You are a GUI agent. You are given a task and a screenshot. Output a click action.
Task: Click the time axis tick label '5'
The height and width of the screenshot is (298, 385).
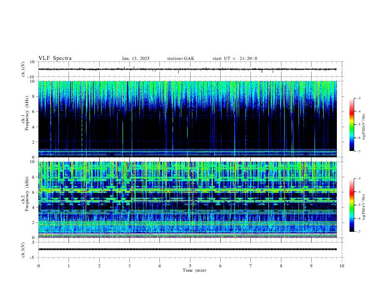190,266
